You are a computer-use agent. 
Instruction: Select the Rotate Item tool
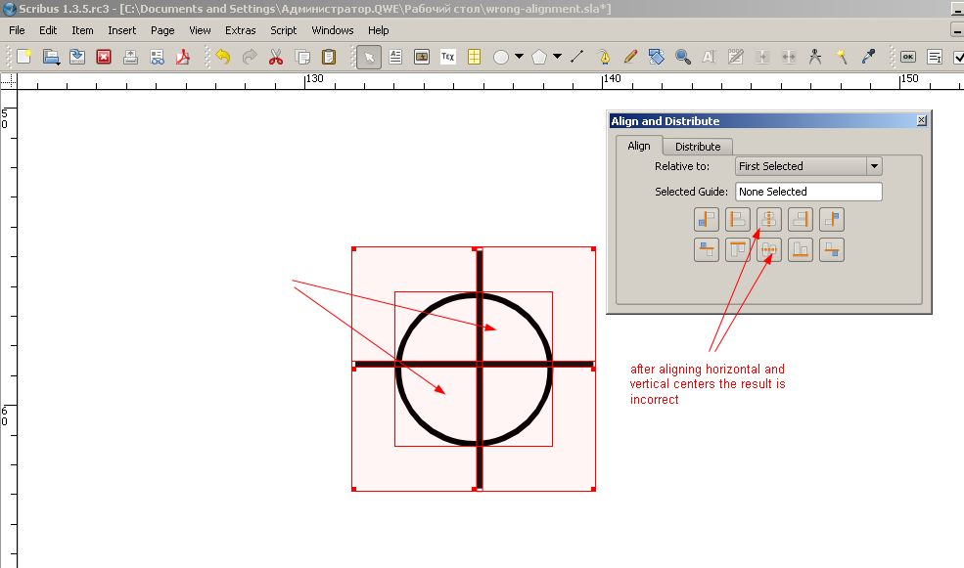point(657,57)
